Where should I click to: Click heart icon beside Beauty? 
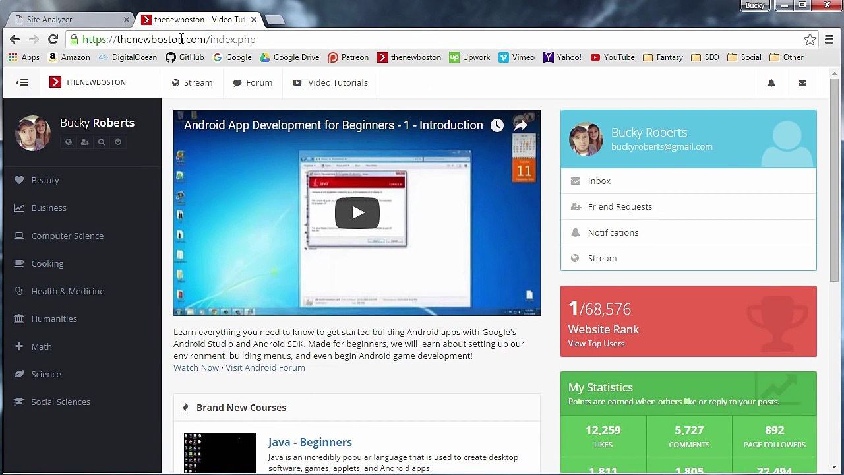[19, 180]
